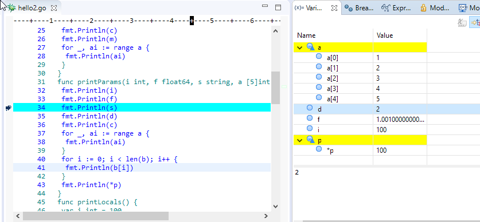
Task: Click the editor horizontal scrollbar left arrow
Action: [x=18, y=216]
